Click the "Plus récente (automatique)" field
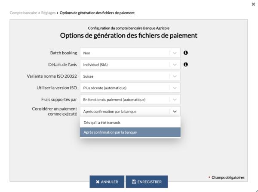 coord(124,88)
